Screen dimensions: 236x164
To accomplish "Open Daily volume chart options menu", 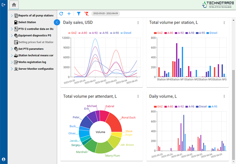I will click(x=224, y=96).
